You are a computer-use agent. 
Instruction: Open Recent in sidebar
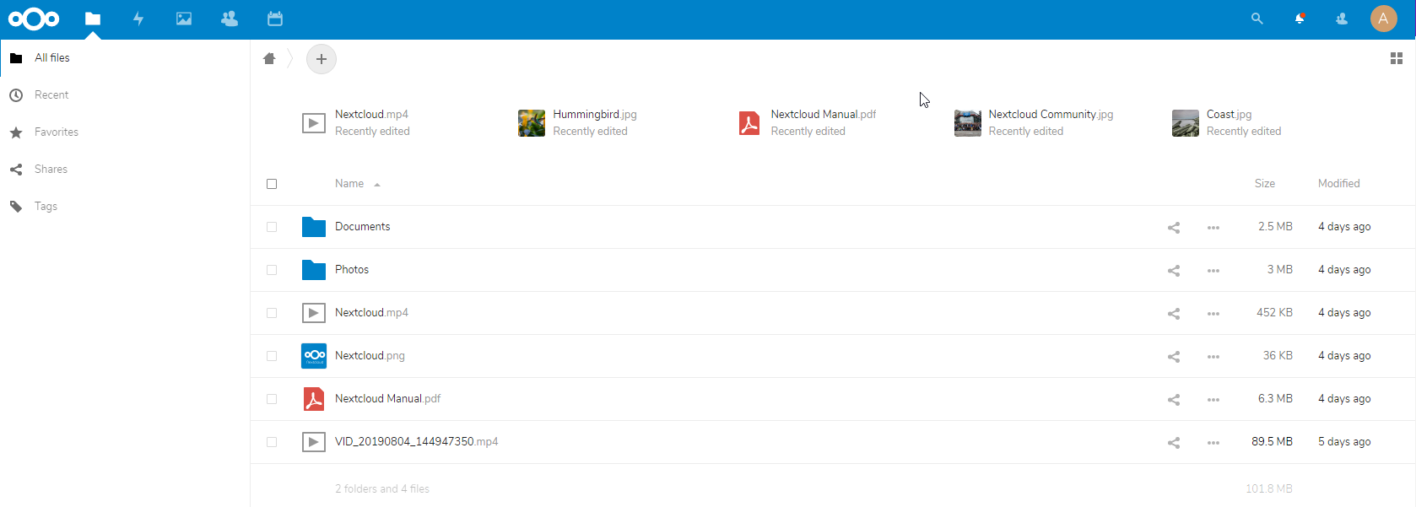pyautogui.click(x=125, y=95)
